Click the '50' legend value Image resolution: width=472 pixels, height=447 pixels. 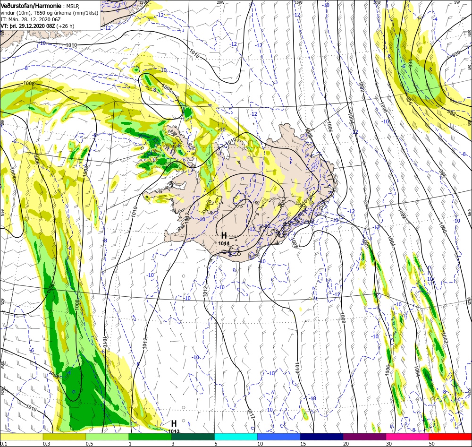[432, 443]
